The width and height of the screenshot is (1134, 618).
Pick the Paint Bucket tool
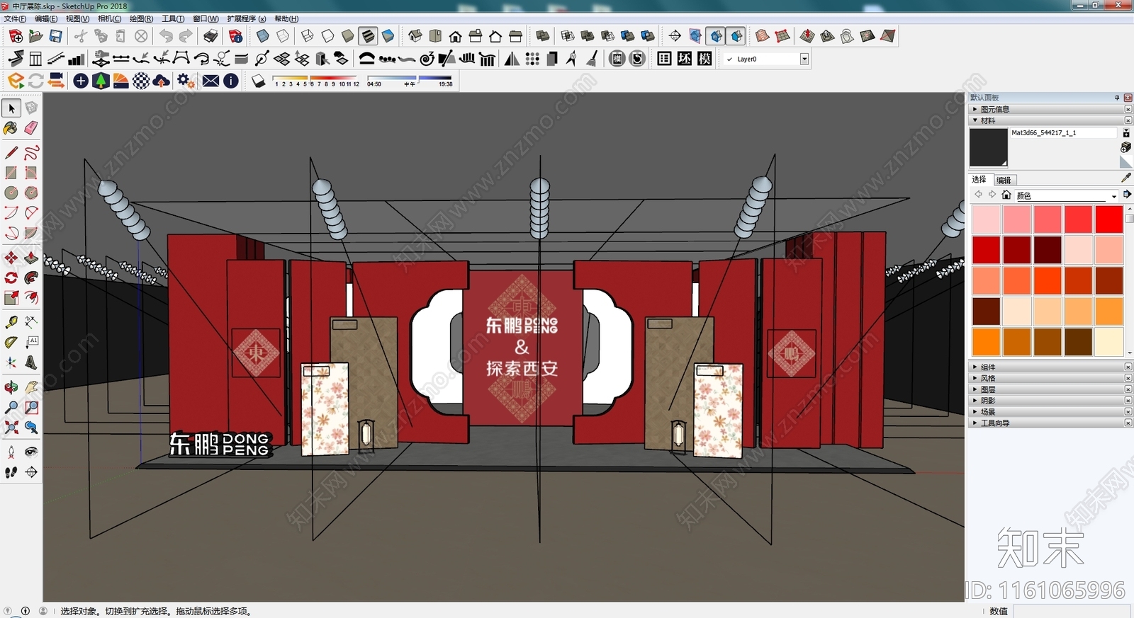pyautogui.click(x=11, y=128)
